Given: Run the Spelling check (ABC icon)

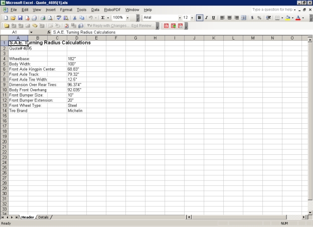Looking at the screenshot, I should click(59, 18).
